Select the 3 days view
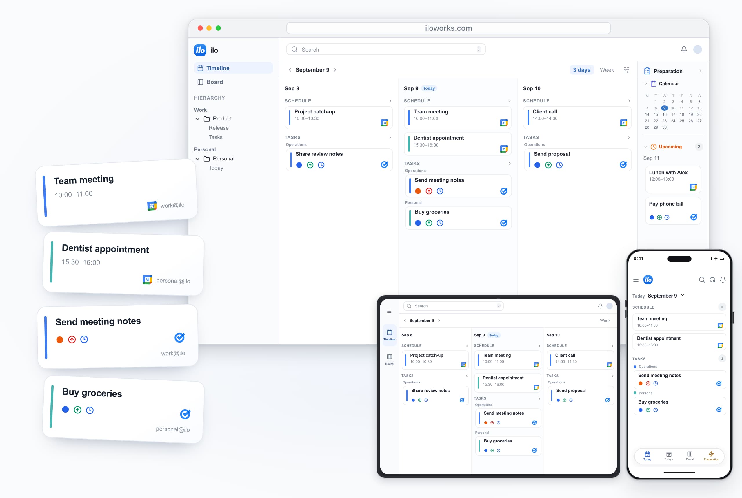Image resolution: width=742 pixels, height=498 pixels. pyautogui.click(x=581, y=70)
